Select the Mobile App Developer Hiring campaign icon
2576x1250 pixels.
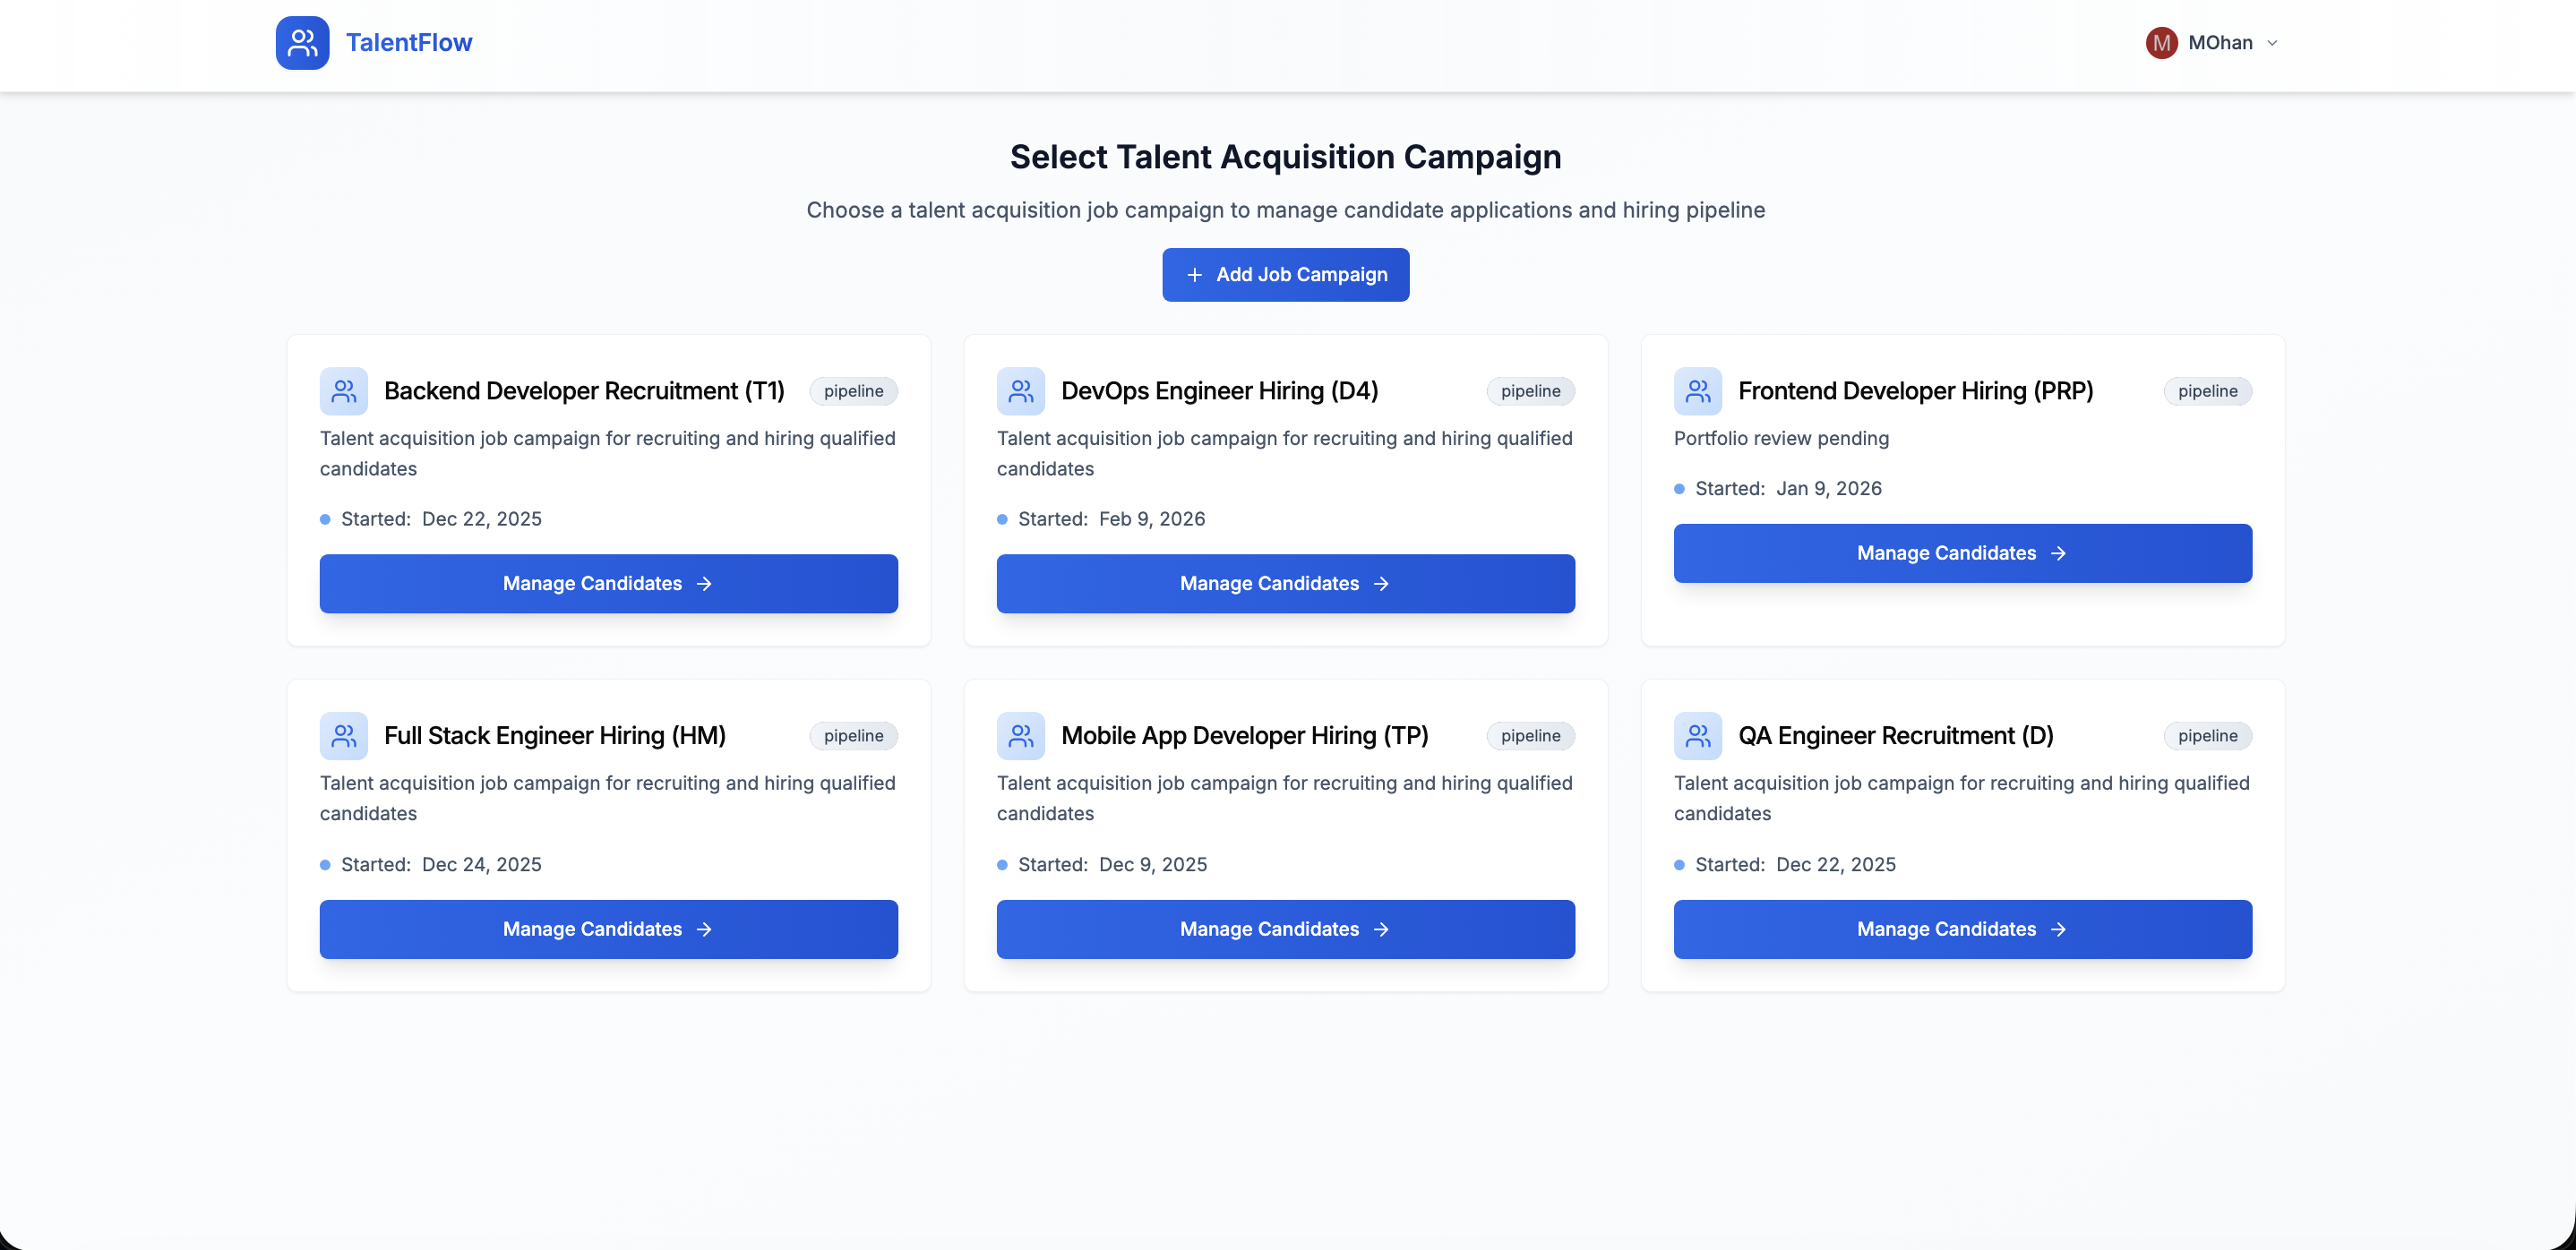tap(1020, 735)
